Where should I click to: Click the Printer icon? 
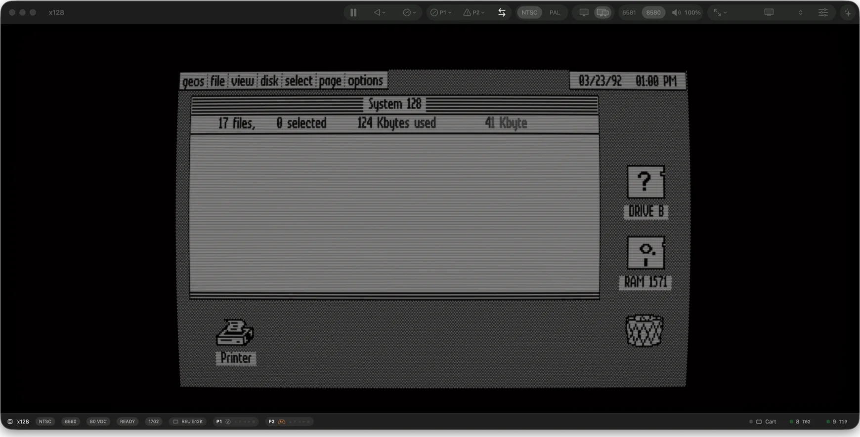click(235, 332)
